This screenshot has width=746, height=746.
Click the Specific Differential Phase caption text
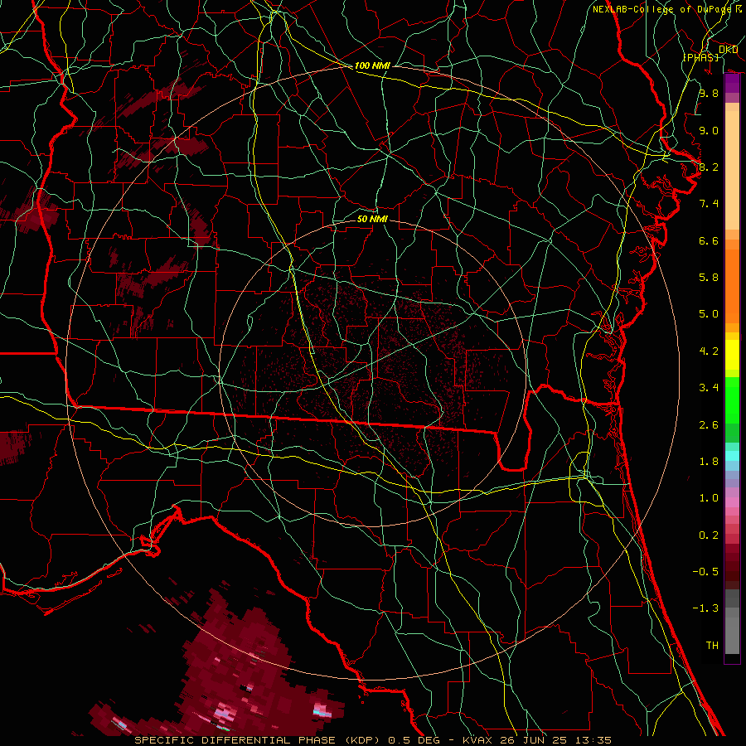pos(259,740)
